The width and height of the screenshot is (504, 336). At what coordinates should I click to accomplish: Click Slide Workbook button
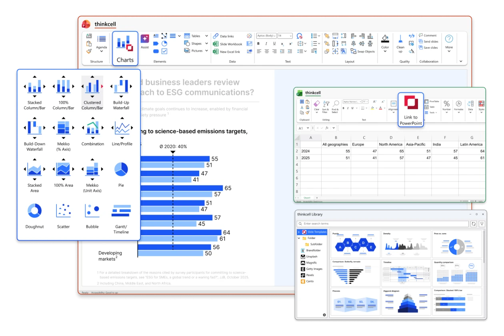coord(228,44)
